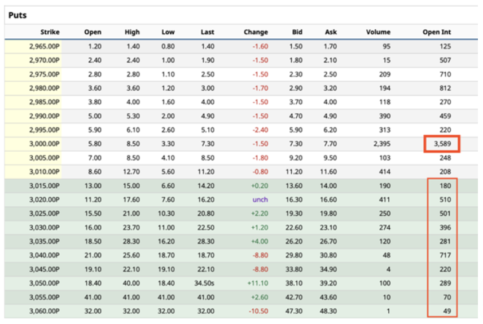Click the Ask column header
Screen dimensions: 483x324
(331, 32)
